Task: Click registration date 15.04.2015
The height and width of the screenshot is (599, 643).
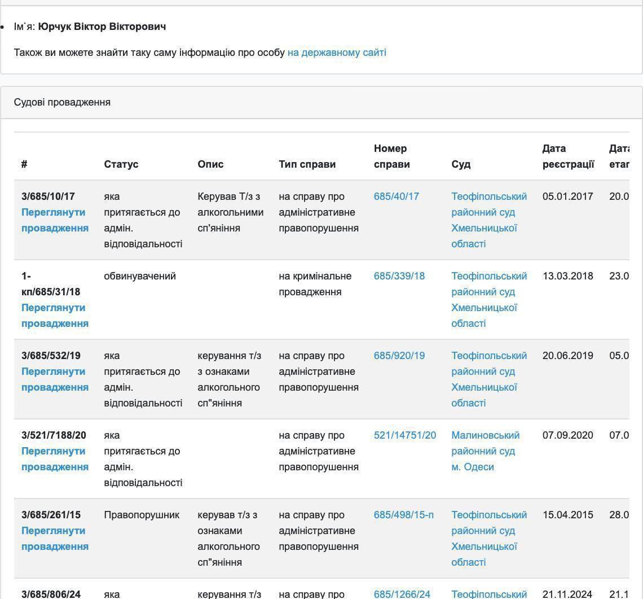Action: pyautogui.click(x=567, y=515)
